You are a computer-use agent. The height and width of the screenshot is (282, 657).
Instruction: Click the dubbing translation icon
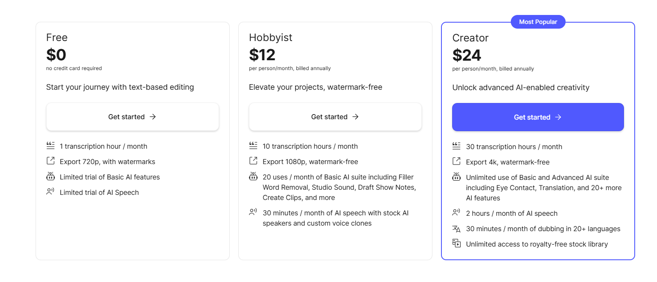click(456, 229)
